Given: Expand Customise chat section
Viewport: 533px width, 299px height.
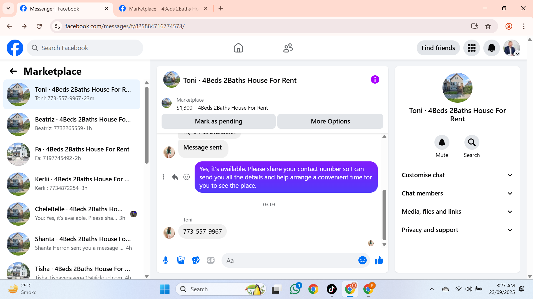Looking at the screenshot, I should point(457,175).
